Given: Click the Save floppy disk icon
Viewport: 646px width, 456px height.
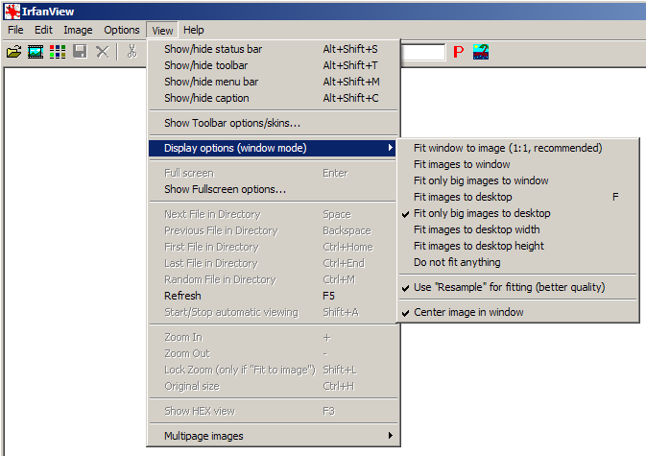Looking at the screenshot, I should [x=80, y=52].
